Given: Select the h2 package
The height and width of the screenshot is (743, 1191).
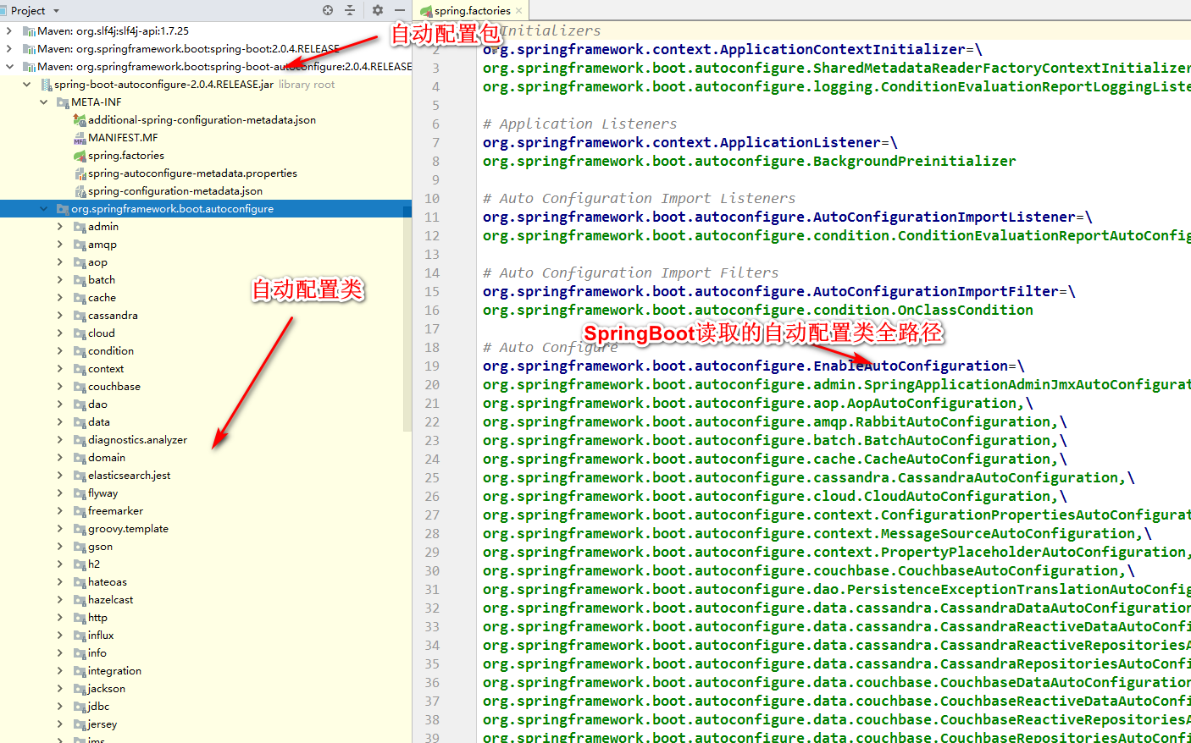Looking at the screenshot, I should click(94, 564).
